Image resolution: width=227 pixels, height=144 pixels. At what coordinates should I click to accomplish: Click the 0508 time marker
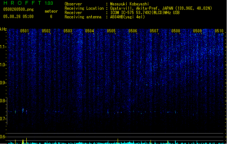(x=176, y=31)
